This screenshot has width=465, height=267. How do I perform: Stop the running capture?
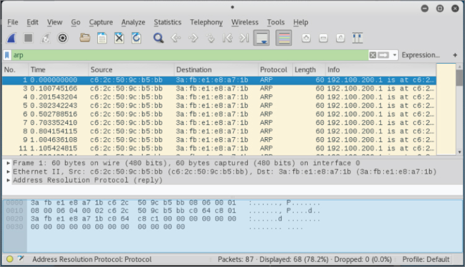coord(28,38)
